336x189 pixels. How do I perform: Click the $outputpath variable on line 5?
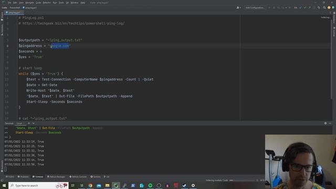tap(29, 40)
